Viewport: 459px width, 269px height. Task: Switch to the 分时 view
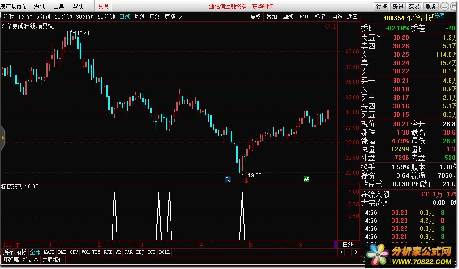coord(8,16)
